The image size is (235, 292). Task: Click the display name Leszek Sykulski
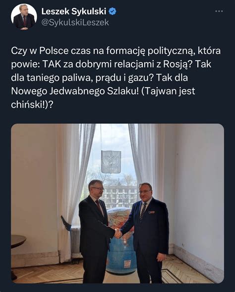[x=74, y=11]
